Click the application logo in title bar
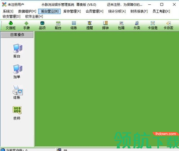 [x=4, y=4]
